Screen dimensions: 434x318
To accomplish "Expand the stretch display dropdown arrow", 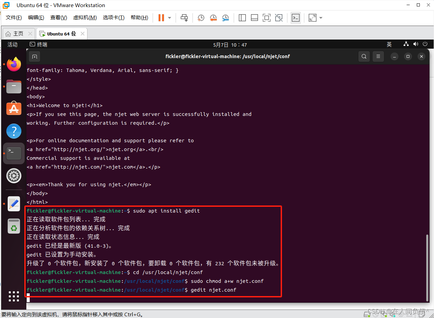I will point(321,18).
